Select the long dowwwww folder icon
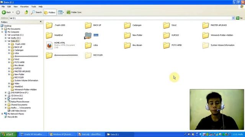Viewport: 245px width, 137px height. click(x=49, y=56)
